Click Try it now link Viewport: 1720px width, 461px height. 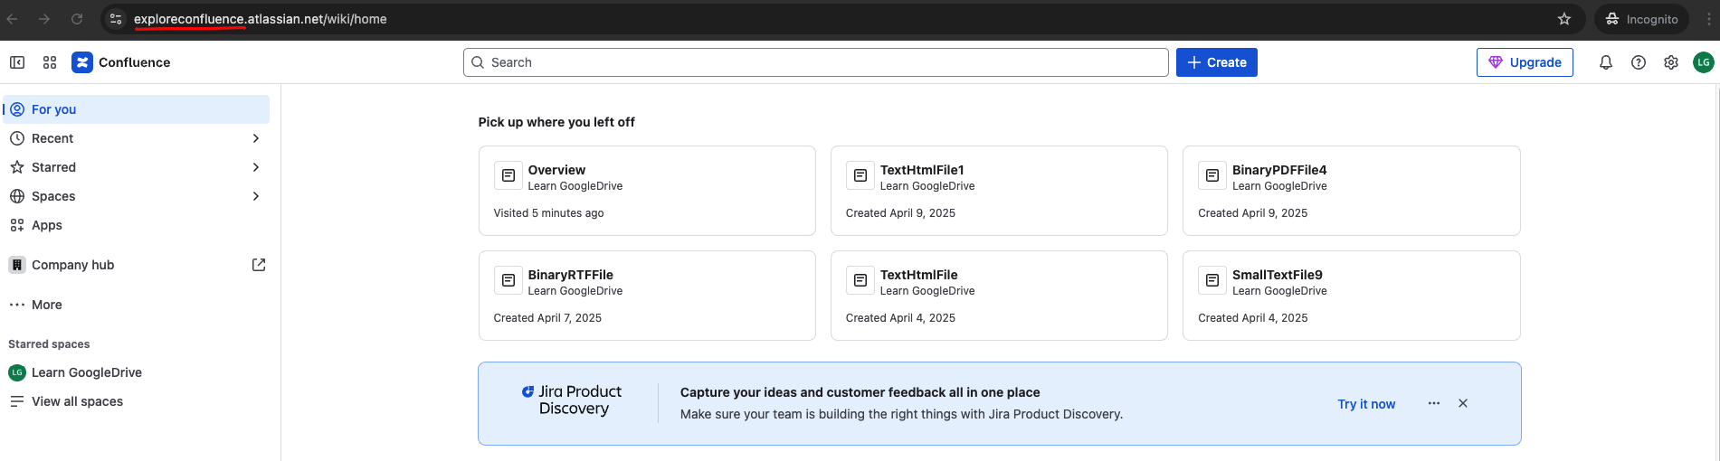pos(1366,404)
